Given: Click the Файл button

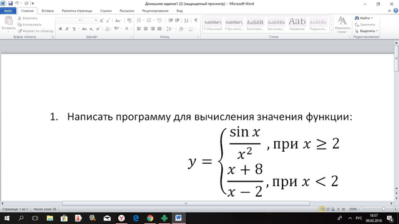Looking at the screenshot, I should click(8, 11).
